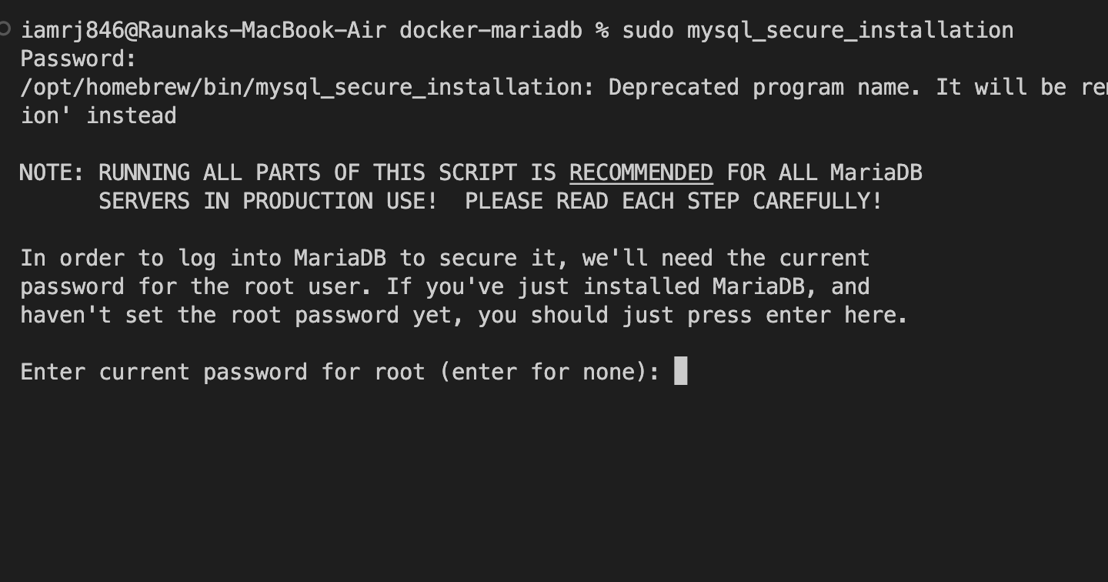Click the sudo "Password:" line
The width and height of the screenshot is (1108, 582).
[x=78, y=59]
